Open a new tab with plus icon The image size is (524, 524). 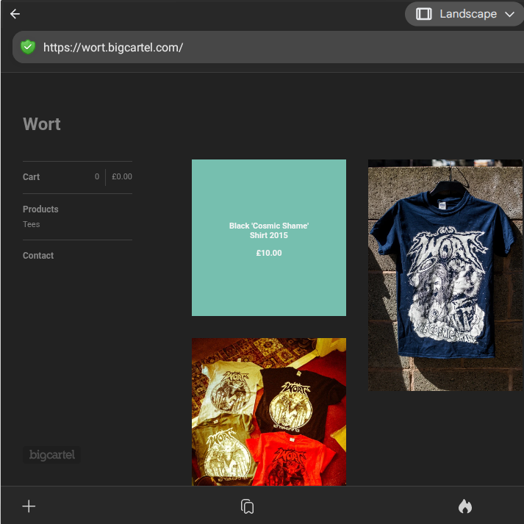[x=29, y=506]
